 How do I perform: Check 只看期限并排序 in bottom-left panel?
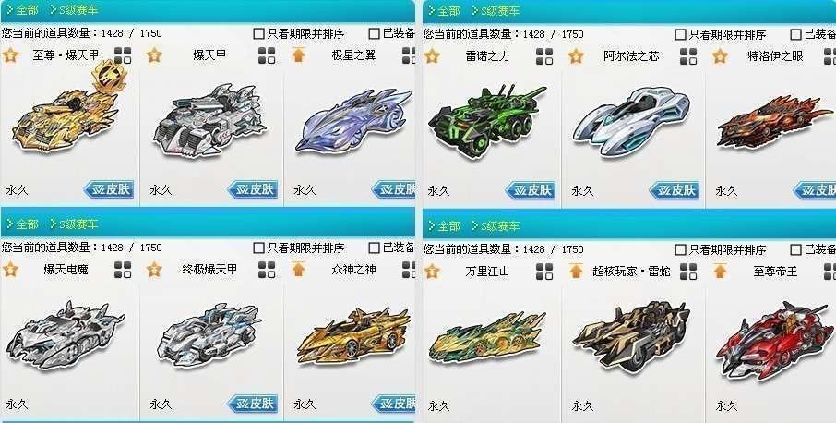tap(258, 248)
